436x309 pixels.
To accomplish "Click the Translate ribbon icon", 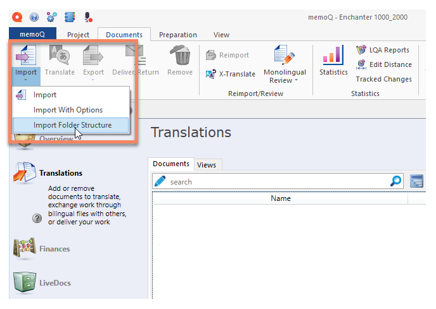I will (x=60, y=54).
